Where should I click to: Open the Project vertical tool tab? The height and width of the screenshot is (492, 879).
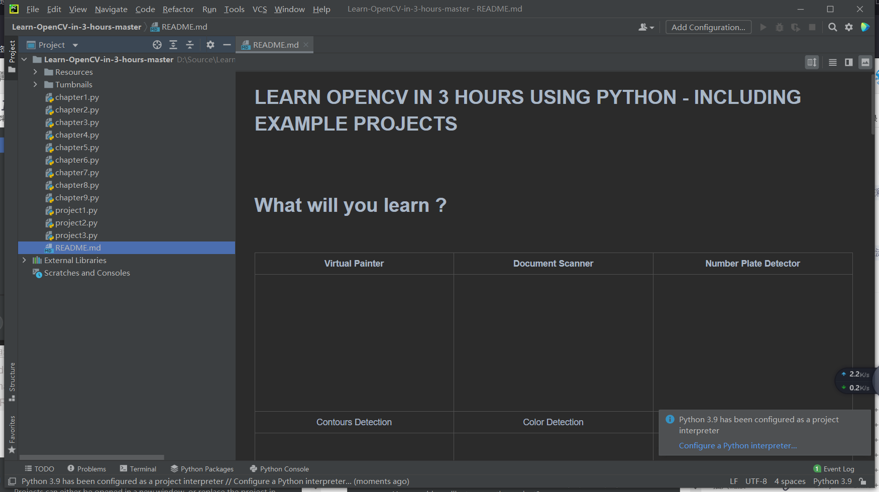(12, 56)
